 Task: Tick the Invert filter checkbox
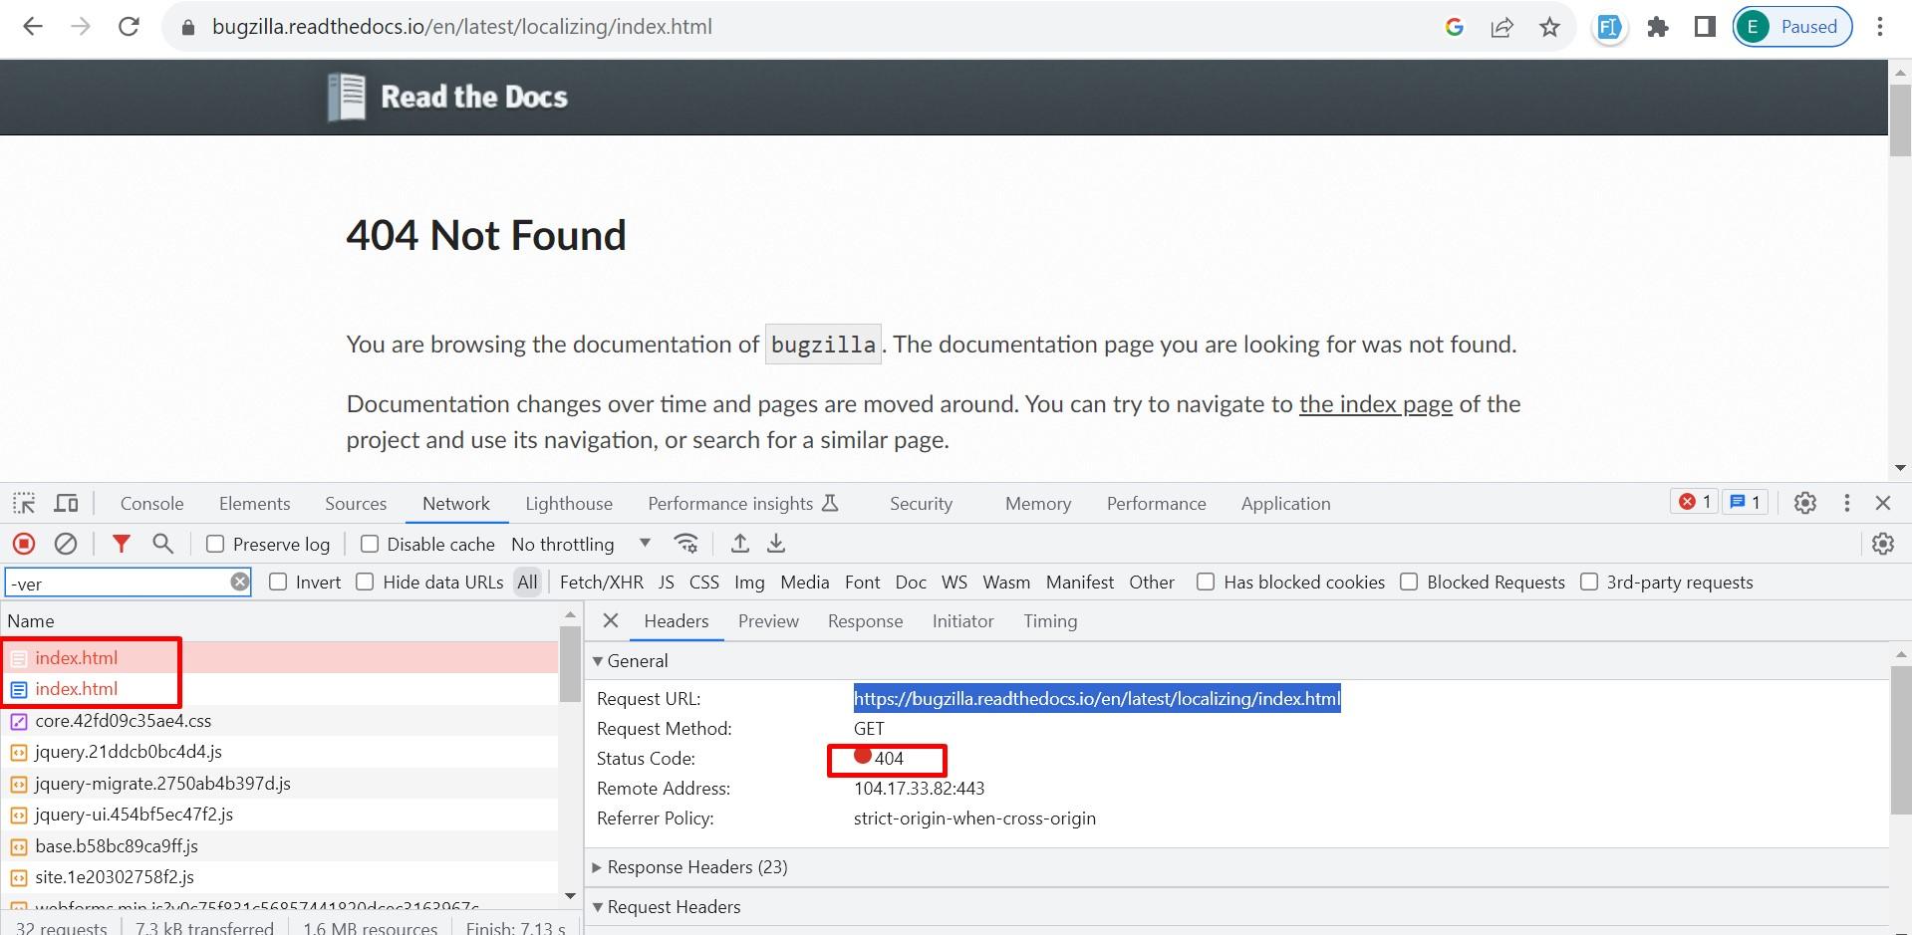(x=278, y=582)
